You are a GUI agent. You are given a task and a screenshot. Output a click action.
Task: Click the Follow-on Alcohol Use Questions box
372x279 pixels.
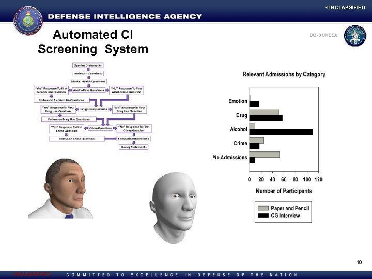[61, 100]
